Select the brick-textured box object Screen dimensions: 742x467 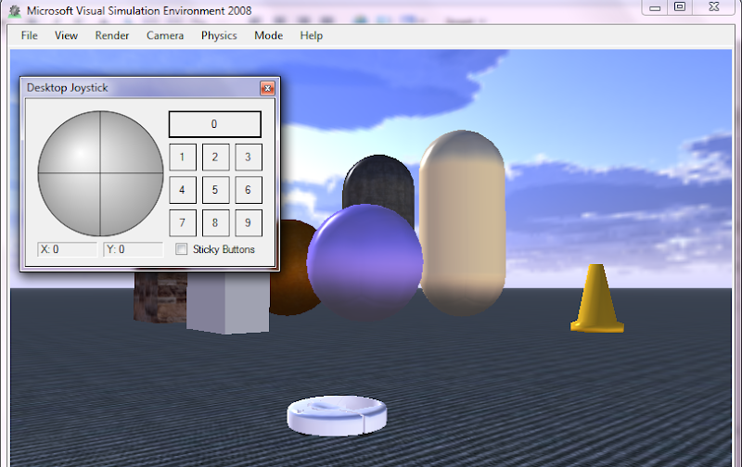click(x=160, y=297)
